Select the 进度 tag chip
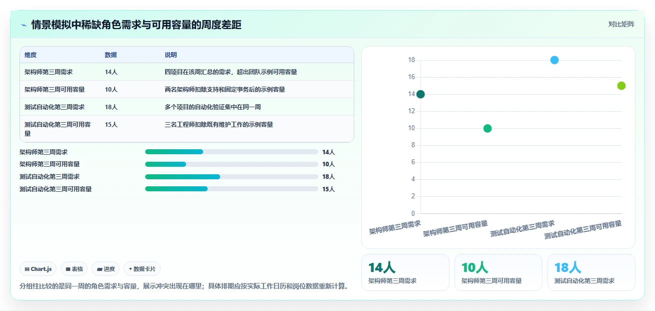655x311 pixels. pyautogui.click(x=106, y=269)
